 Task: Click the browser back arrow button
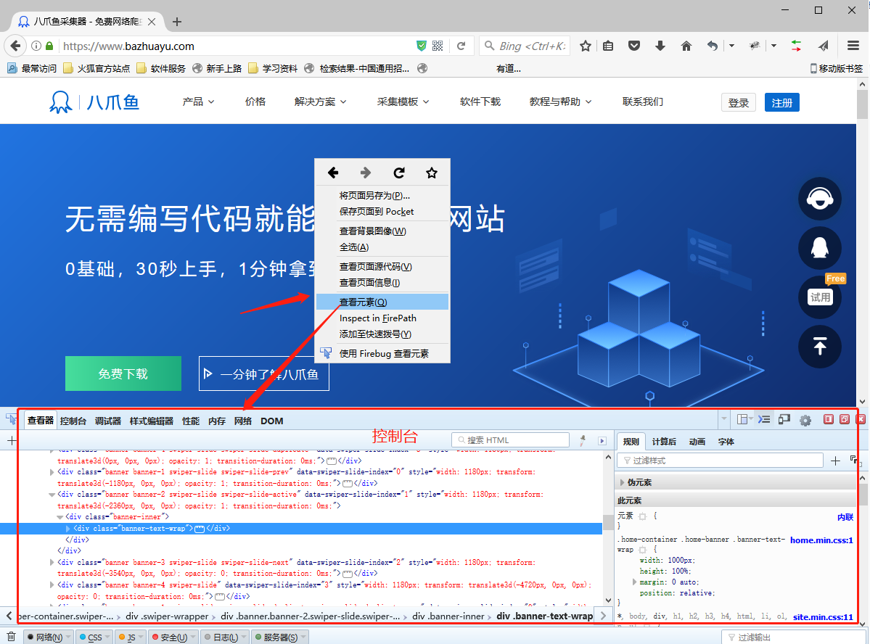[15, 46]
